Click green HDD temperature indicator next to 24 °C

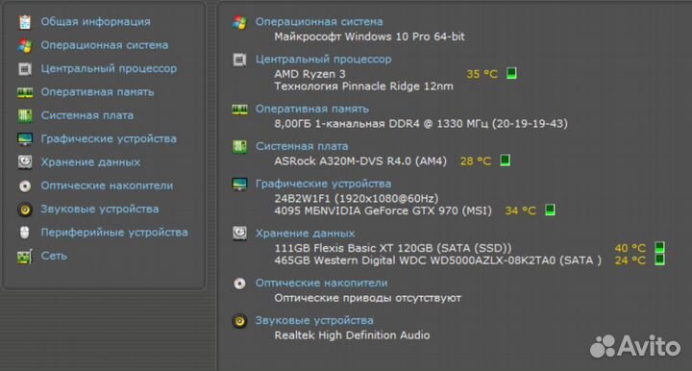coord(659,260)
